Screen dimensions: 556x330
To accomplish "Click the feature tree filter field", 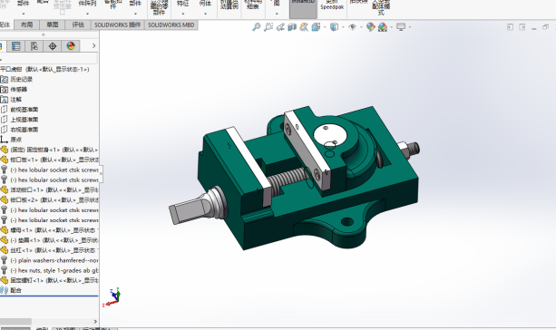I will tap(50, 59).
